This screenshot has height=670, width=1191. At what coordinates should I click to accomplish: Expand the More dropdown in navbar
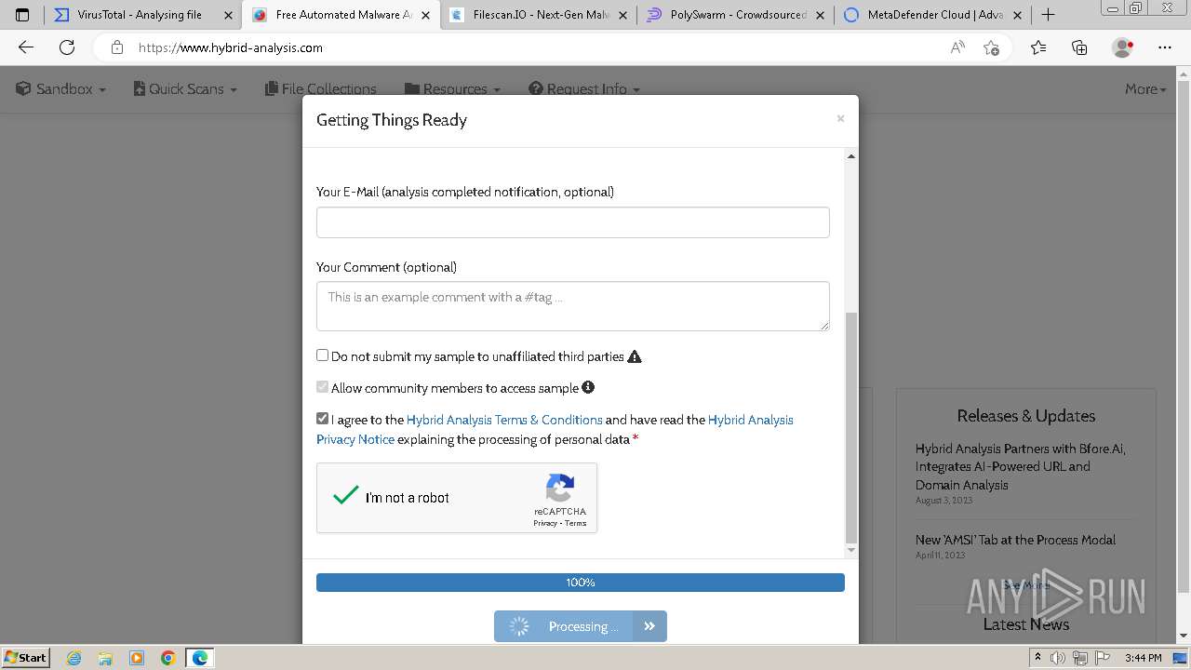point(1145,89)
